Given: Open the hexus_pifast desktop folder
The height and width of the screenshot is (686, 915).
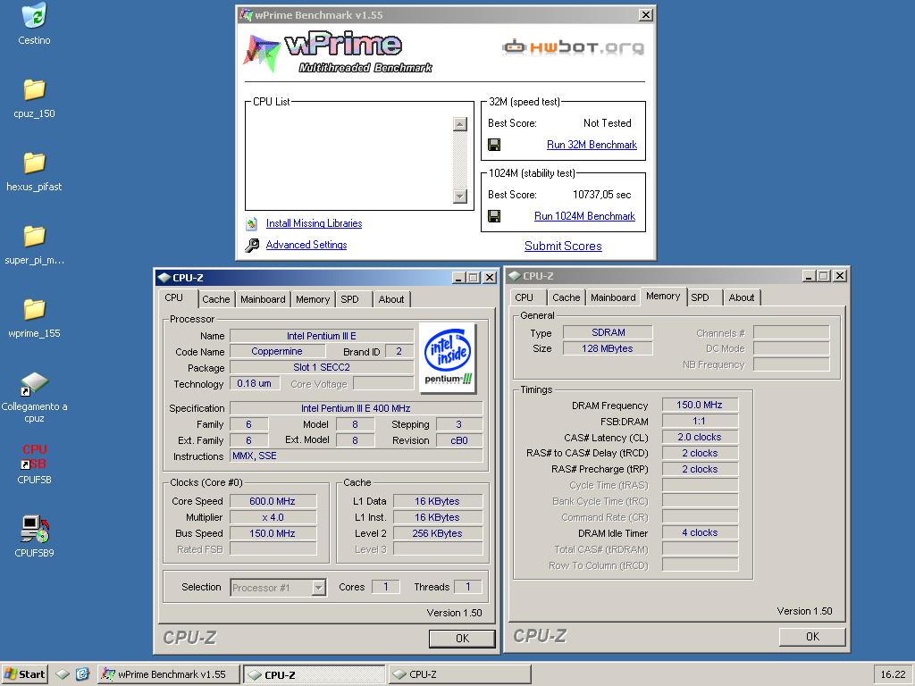Looking at the screenshot, I should click(34, 163).
